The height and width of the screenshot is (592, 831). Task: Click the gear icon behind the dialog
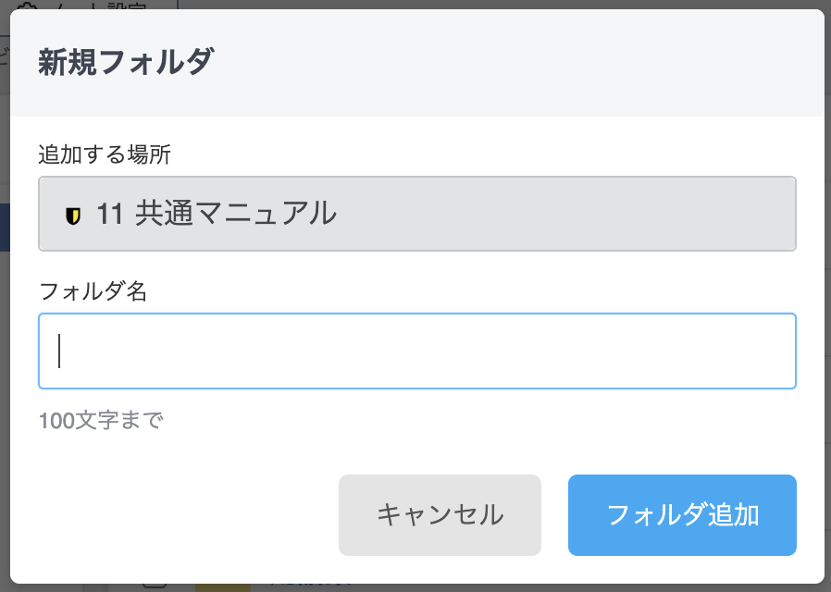point(28,6)
